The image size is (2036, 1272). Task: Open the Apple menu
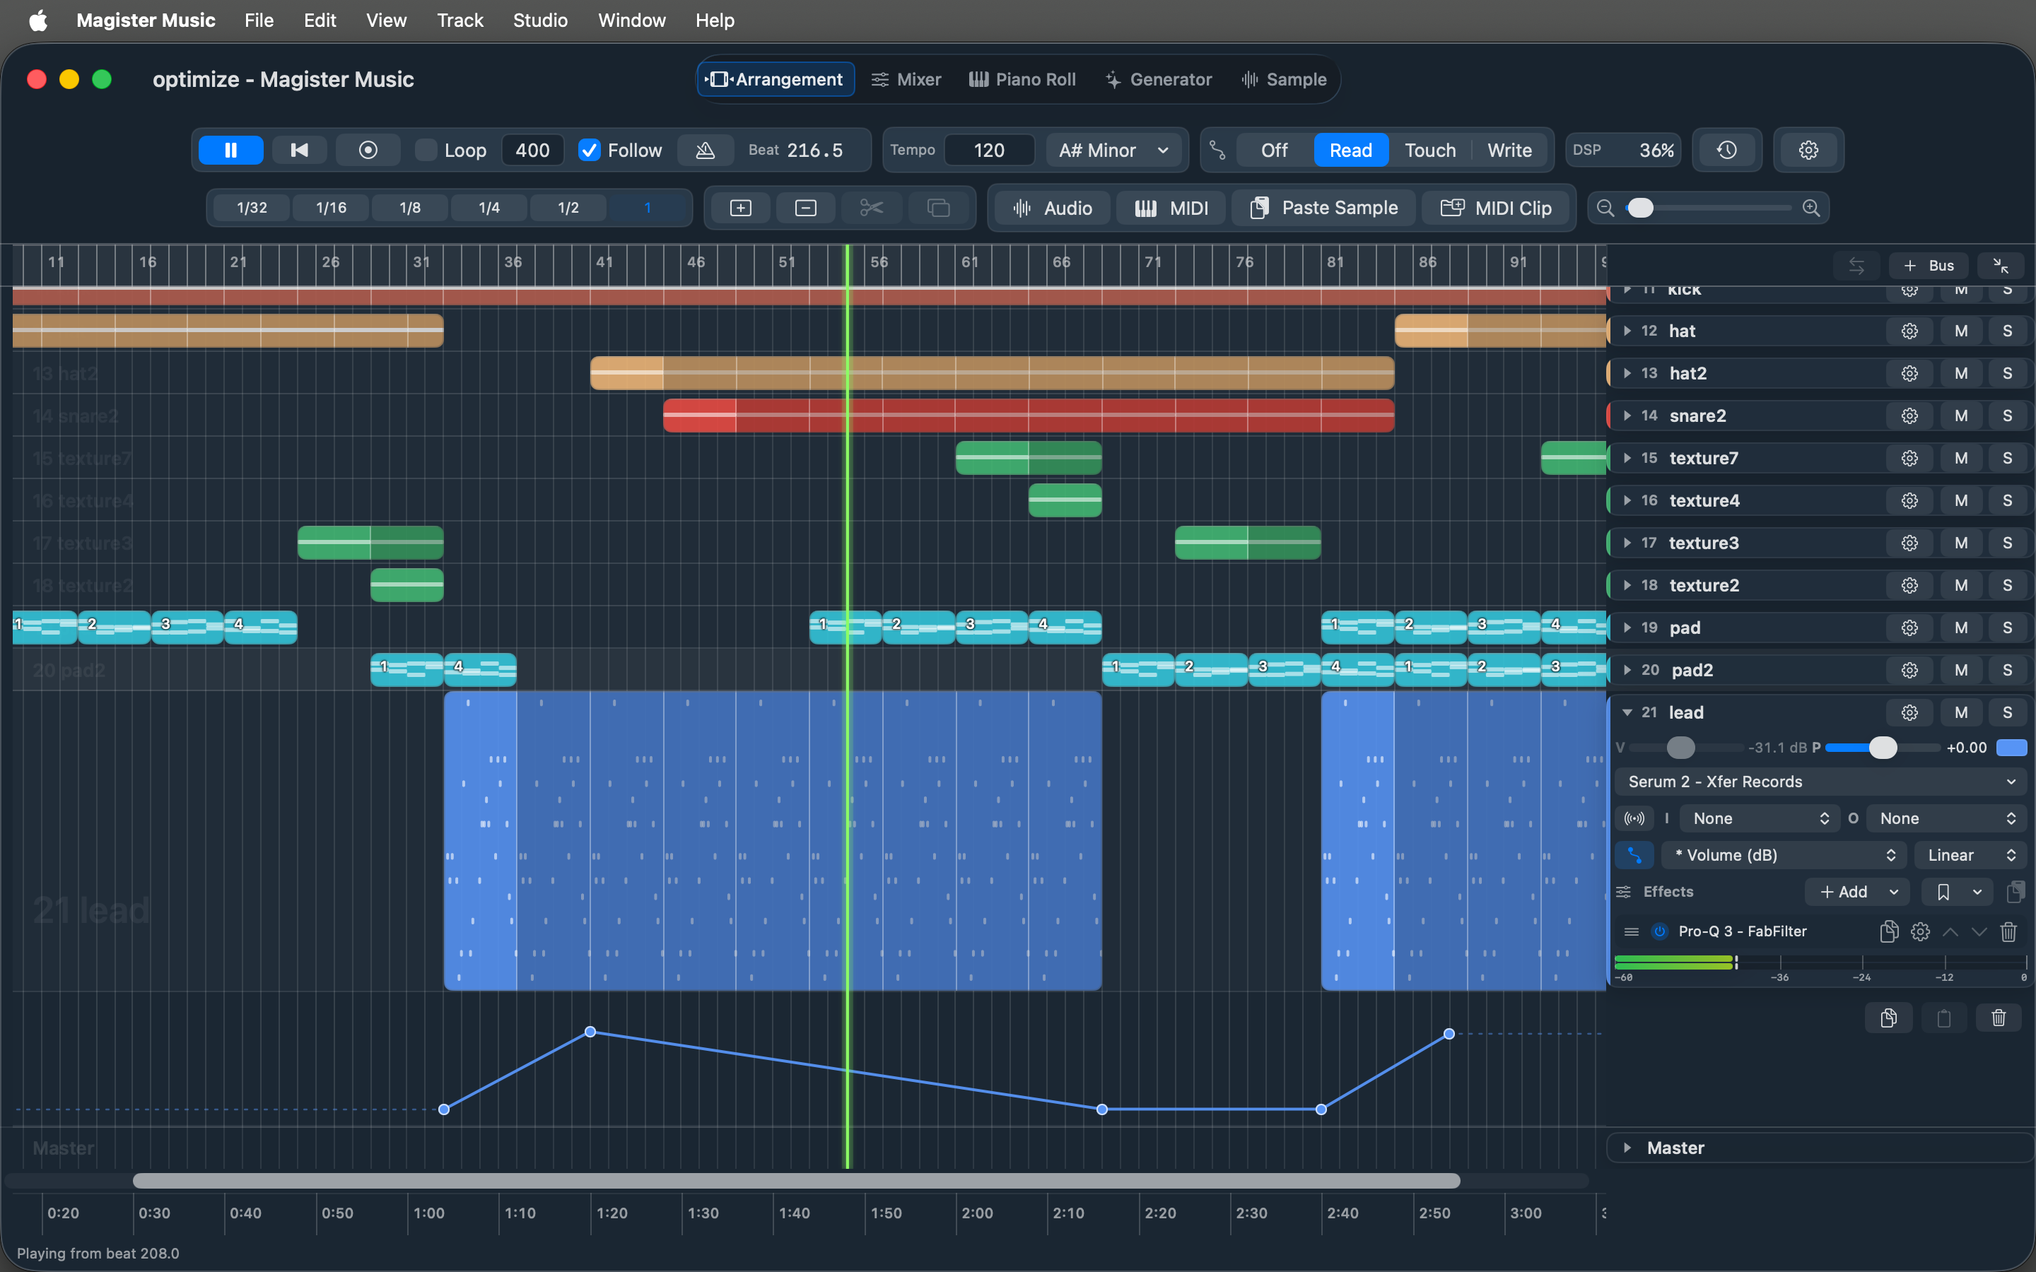point(38,20)
